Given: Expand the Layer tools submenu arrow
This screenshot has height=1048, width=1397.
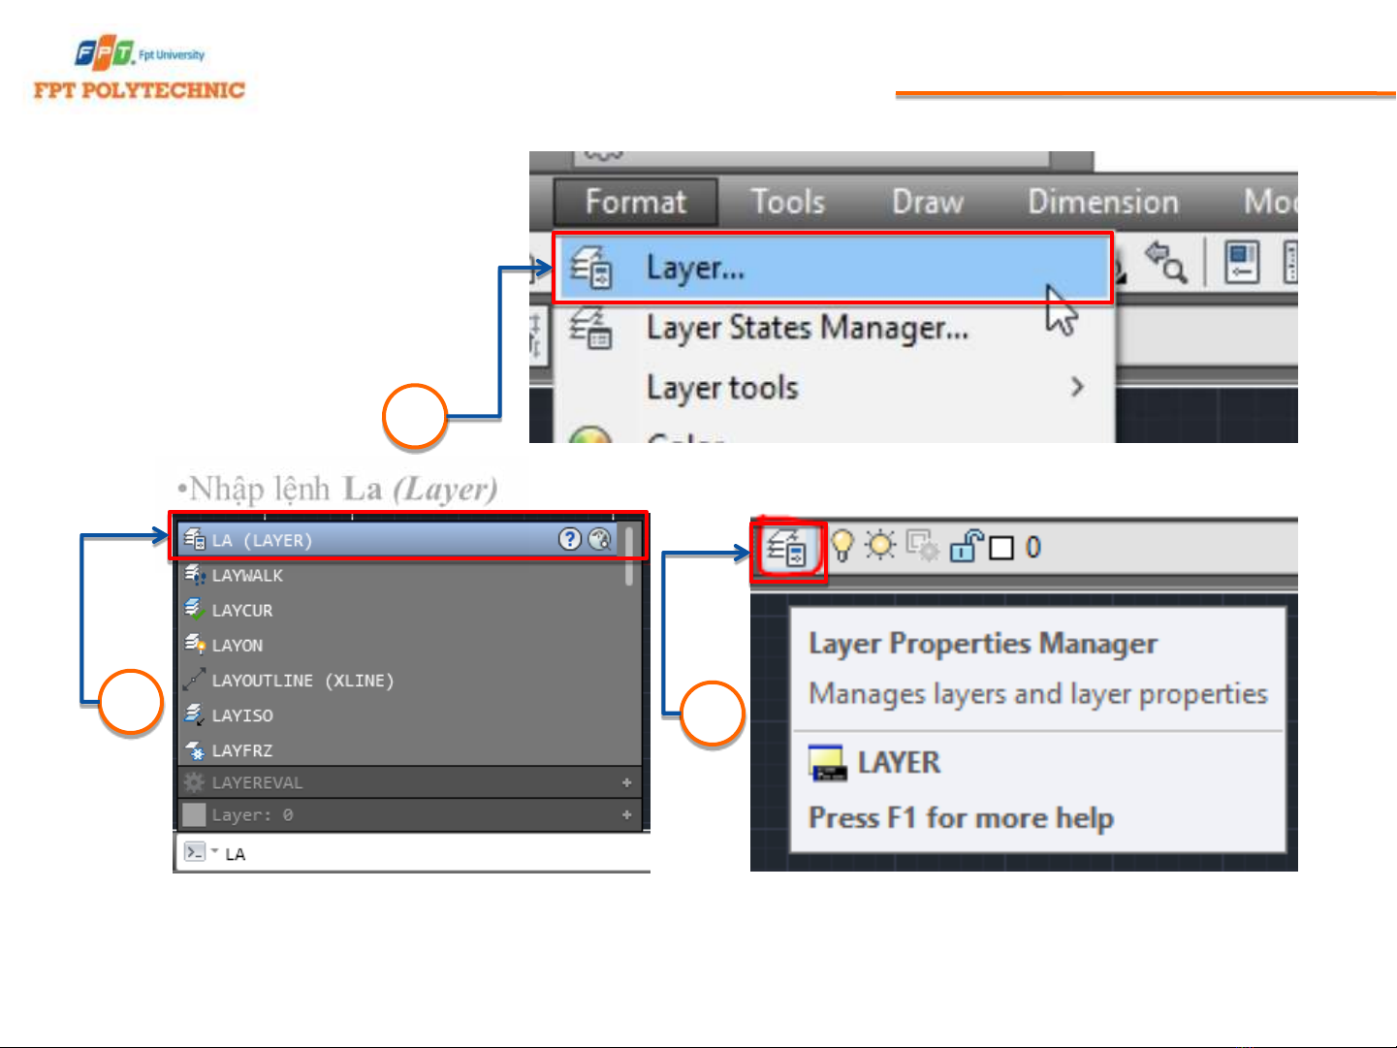Looking at the screenshot, I should (1077, 387).
